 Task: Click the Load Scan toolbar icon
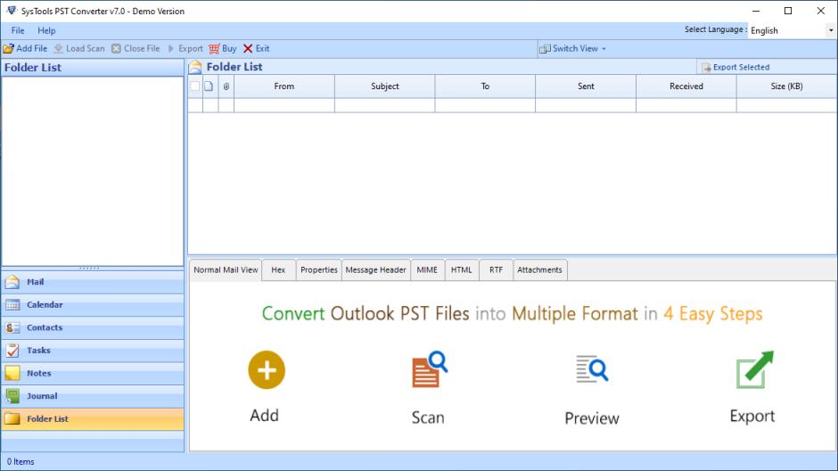[x=59, y=49]
